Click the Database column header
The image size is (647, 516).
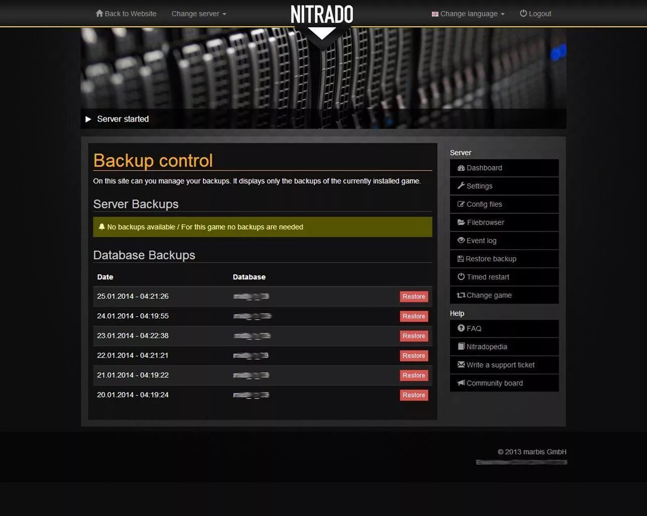(249, 277)
